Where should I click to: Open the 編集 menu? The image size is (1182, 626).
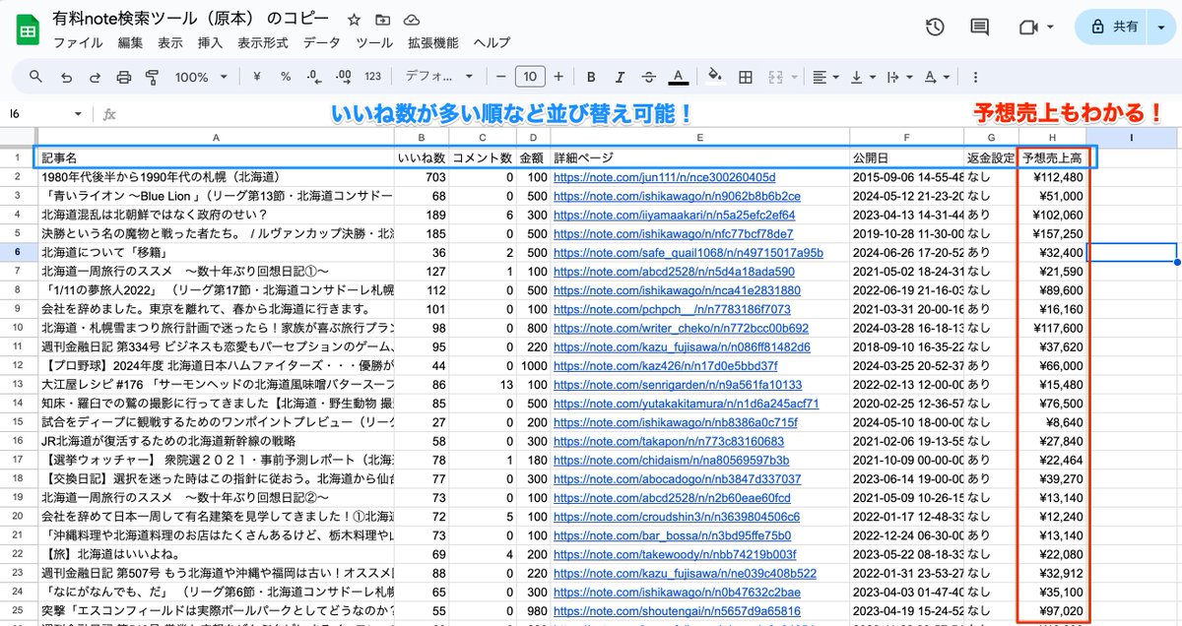point(130,43)
